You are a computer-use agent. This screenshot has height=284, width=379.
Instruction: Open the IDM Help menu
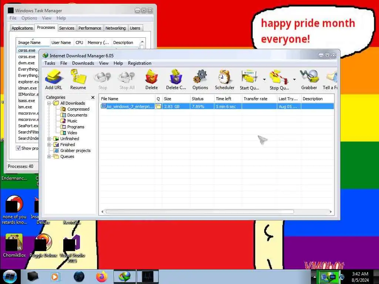pos(118,63)
